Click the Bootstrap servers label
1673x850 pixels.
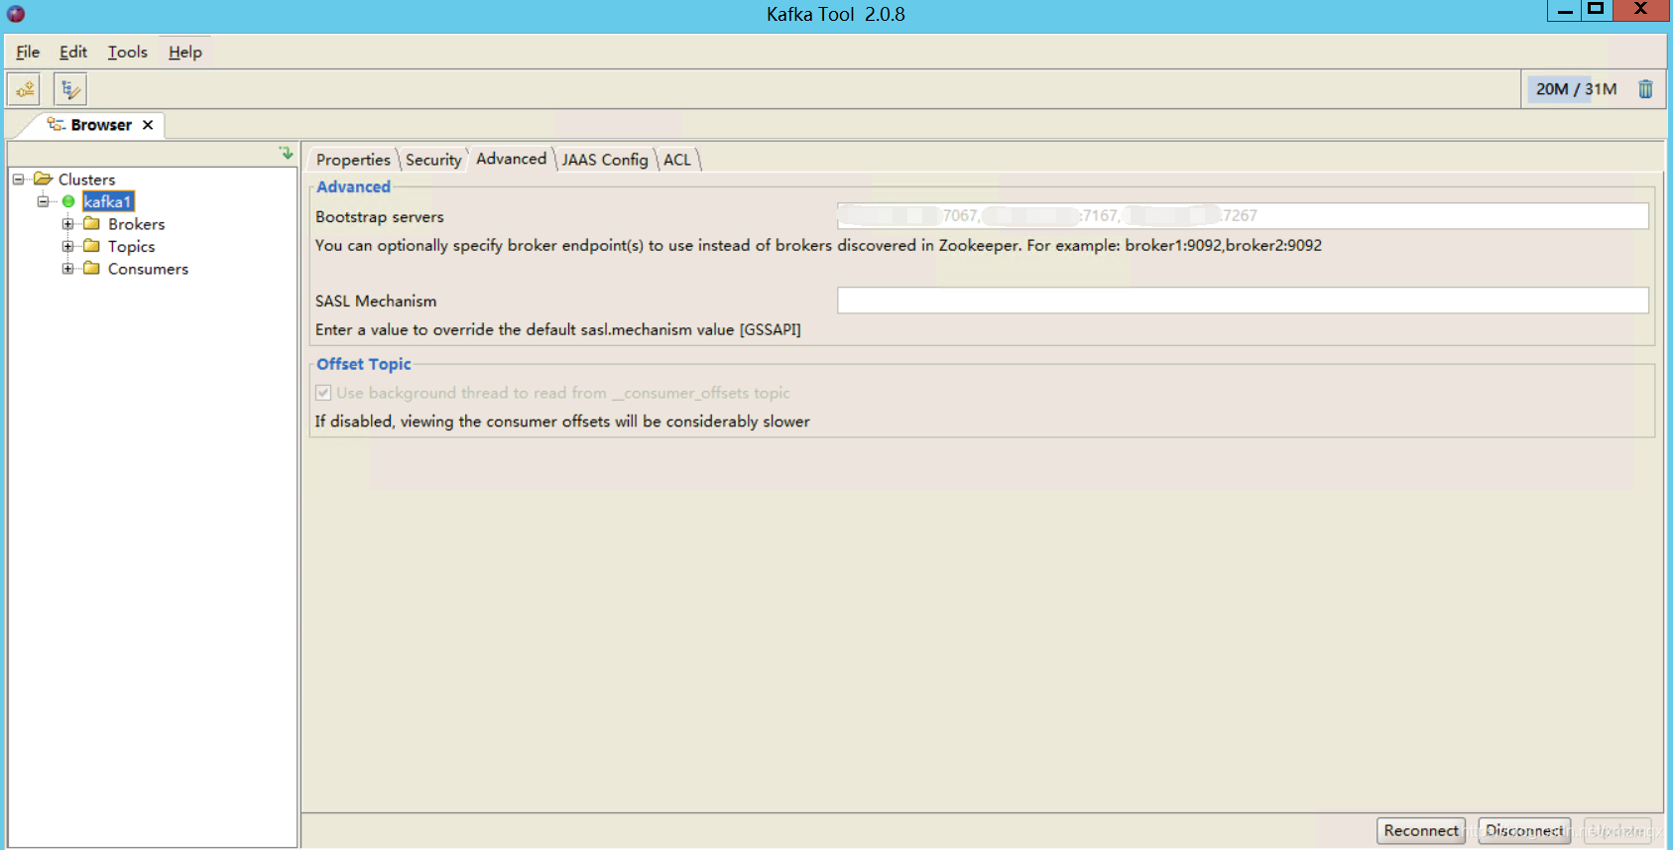coord(380,217)
